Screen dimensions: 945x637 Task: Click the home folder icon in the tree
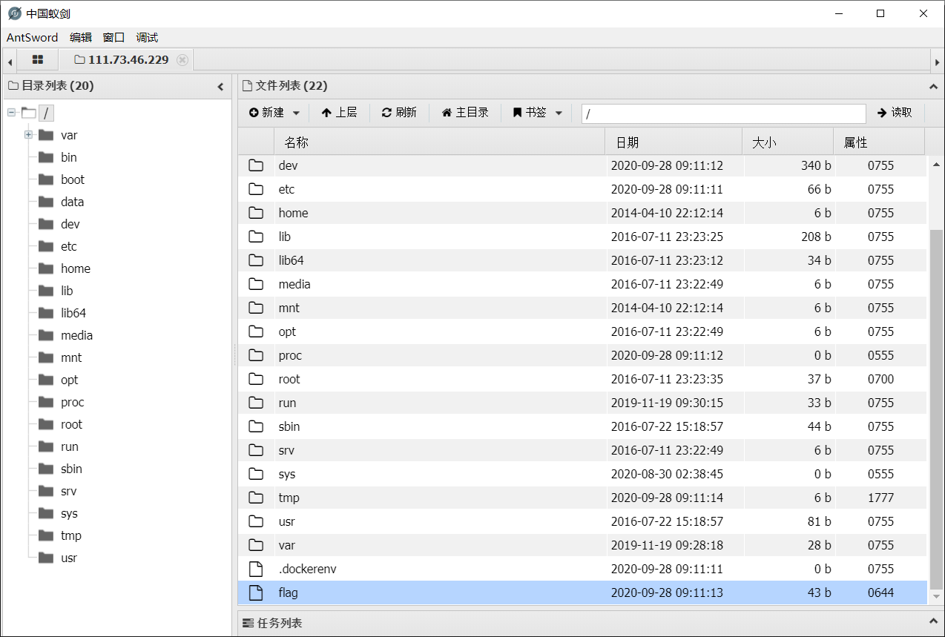point(46,268)
